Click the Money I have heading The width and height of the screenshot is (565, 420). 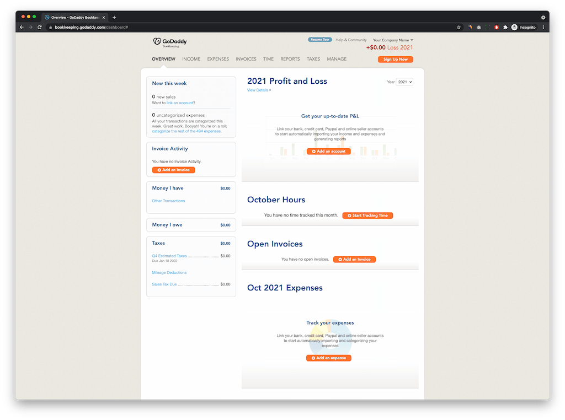pyautogui.click(x=168, y=188)
